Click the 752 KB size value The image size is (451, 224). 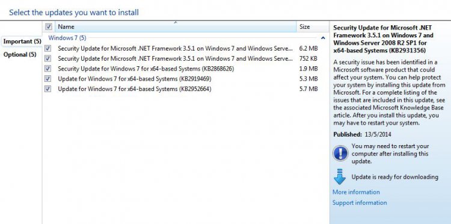click(308, 58)
